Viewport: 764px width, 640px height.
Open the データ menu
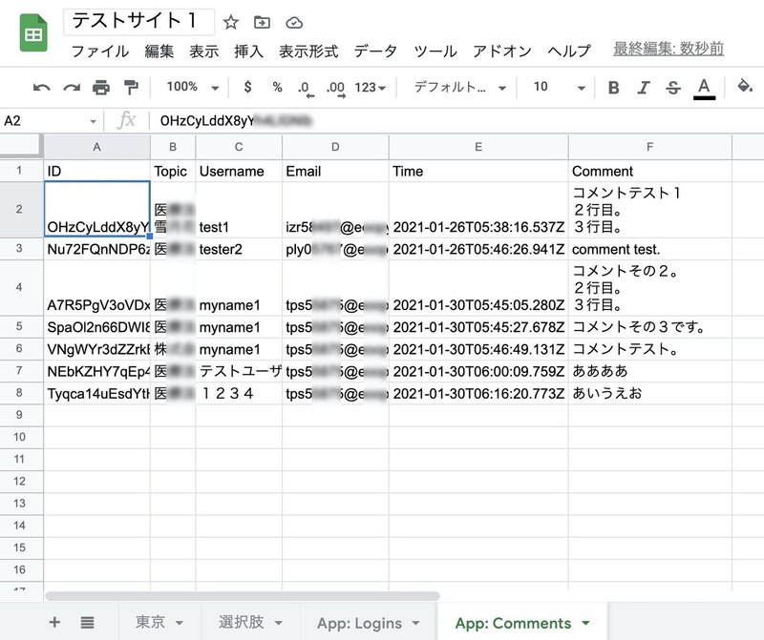pos(375,51)
